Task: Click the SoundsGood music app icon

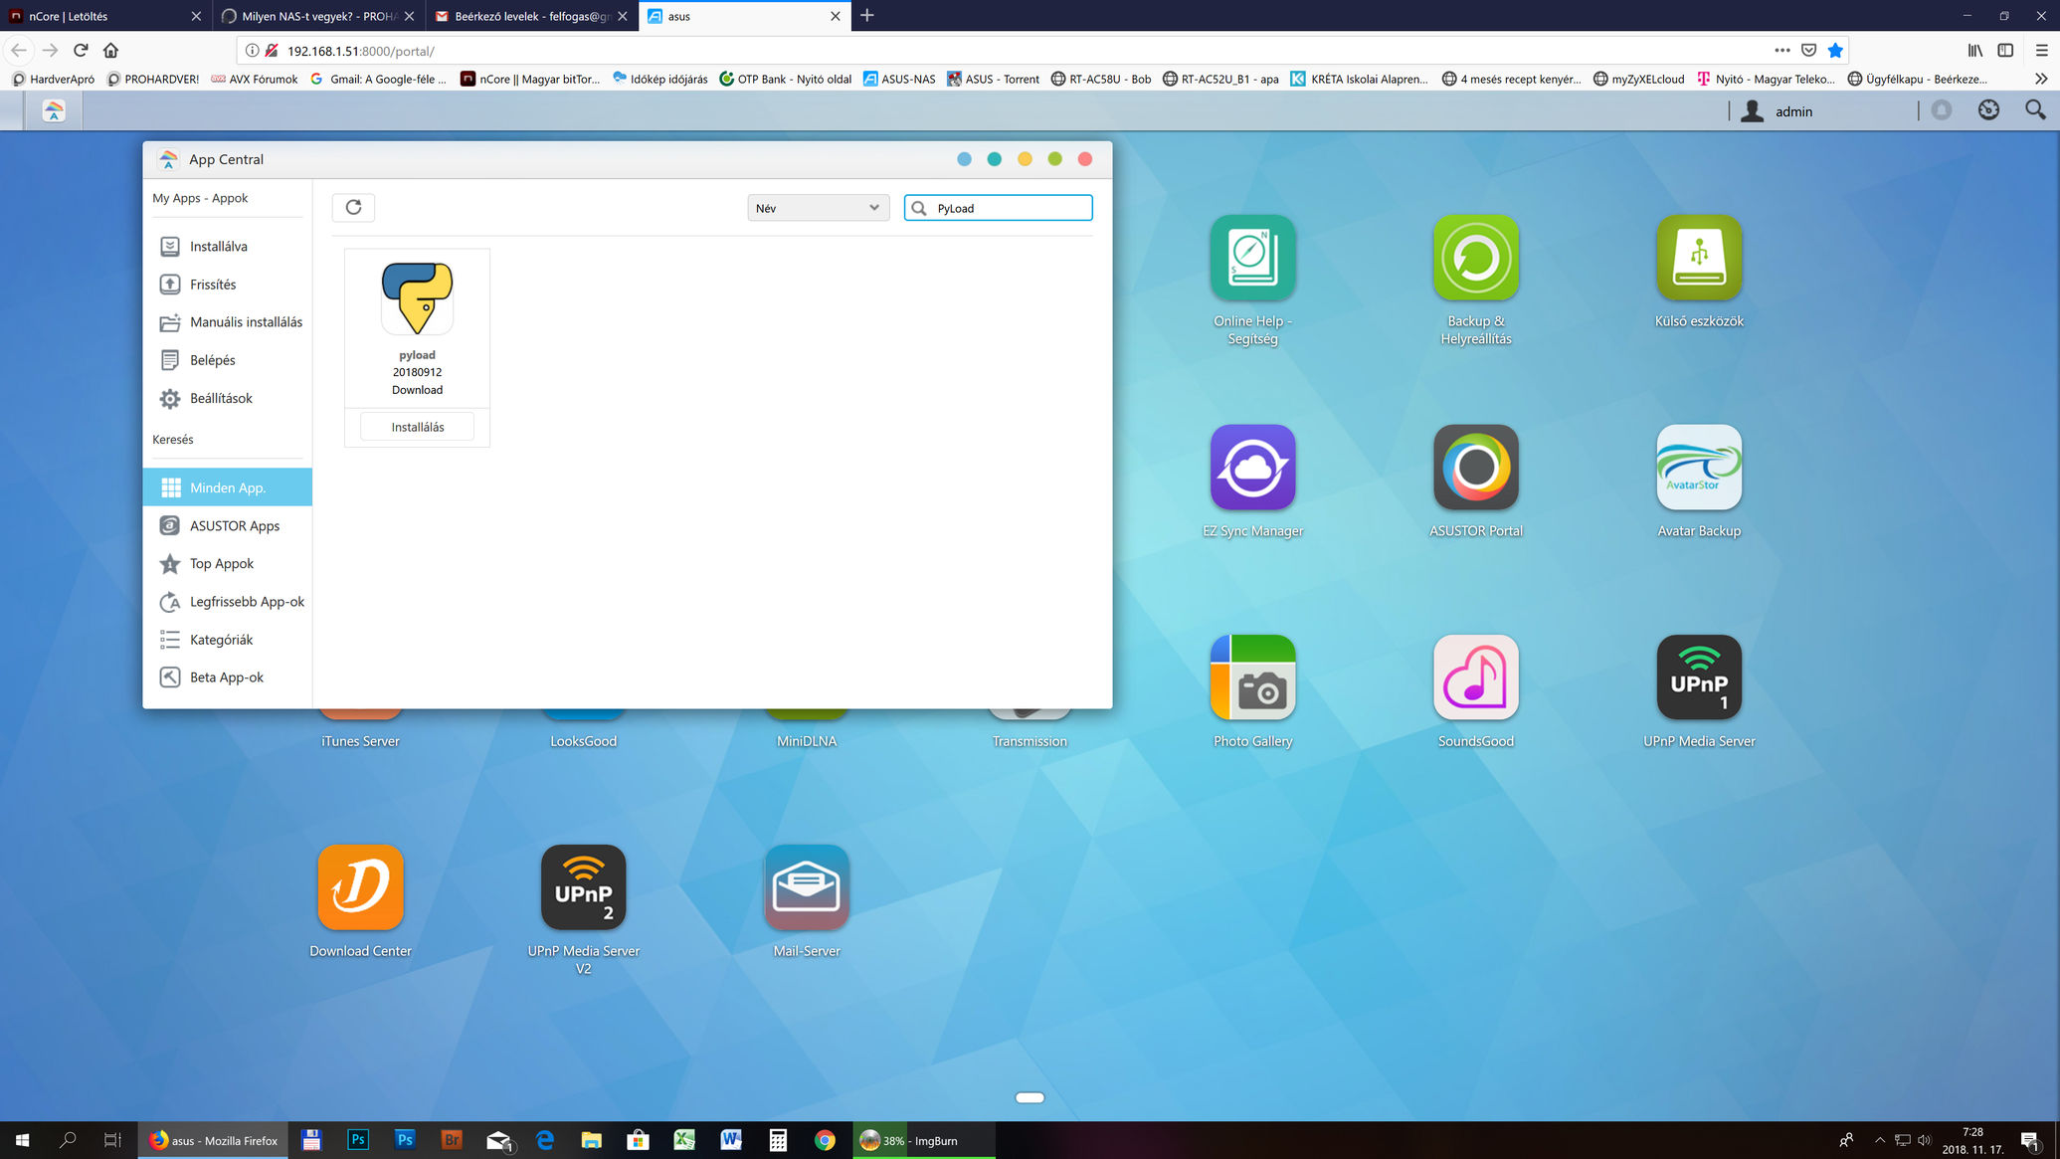Action: click(x=1475, y=676)
